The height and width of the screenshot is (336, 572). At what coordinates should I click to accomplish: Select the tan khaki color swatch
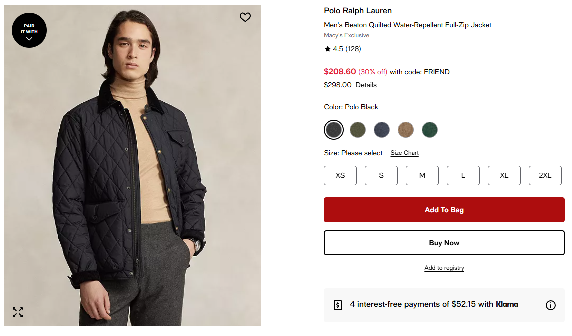point(406,130)
